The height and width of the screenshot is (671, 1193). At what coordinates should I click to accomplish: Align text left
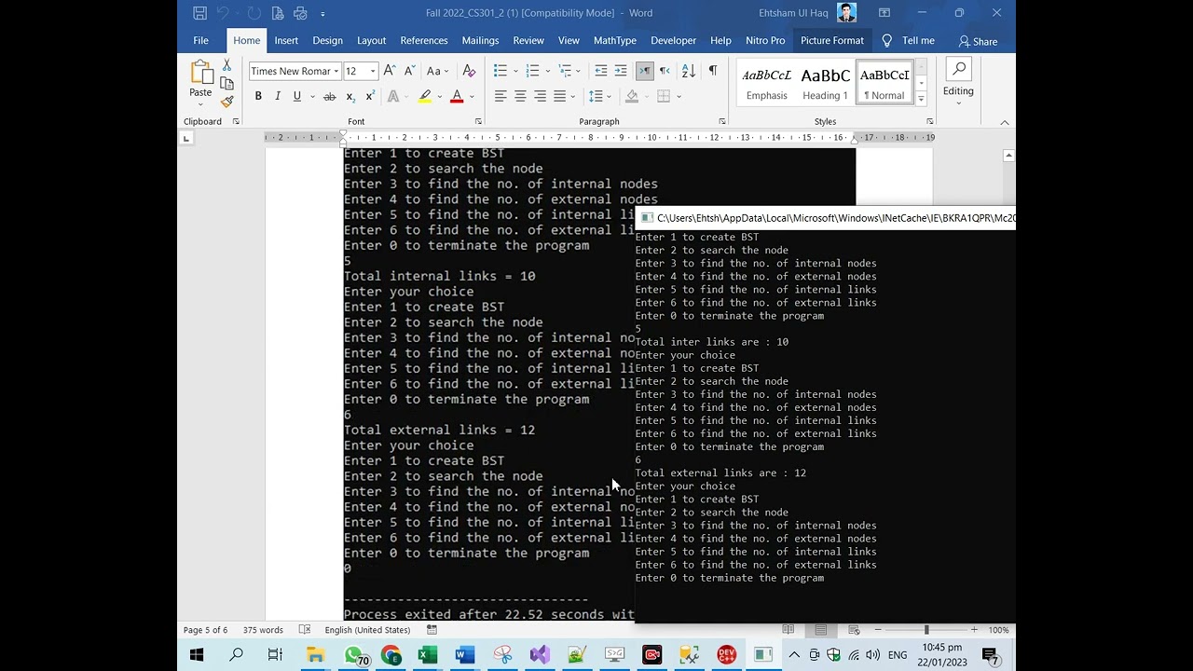501,97
